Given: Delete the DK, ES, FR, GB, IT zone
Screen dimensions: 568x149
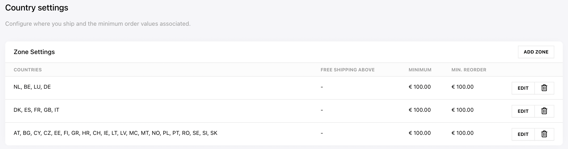Looking at the screenshot, I should (544, 111).
